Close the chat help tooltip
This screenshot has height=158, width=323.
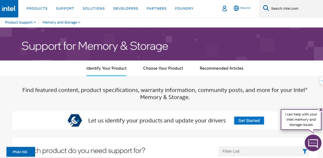[321, 110]
